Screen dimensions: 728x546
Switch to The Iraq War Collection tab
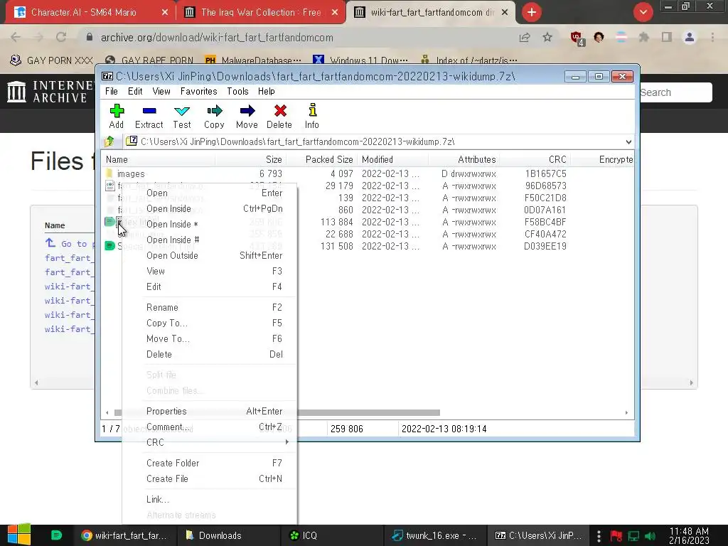(261, 13)
